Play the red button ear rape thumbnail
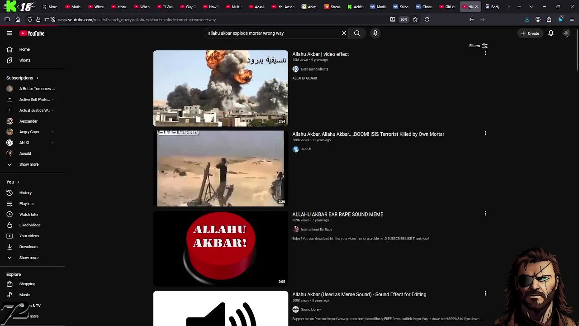579x326 pixels. coord(220,249)
